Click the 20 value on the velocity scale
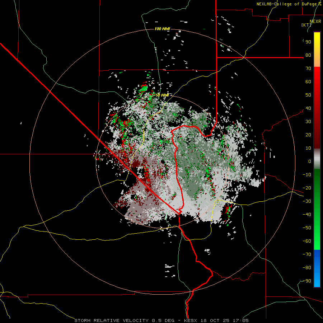 point(308,135)
